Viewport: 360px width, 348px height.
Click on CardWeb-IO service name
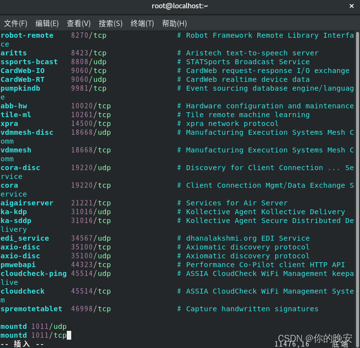23,71
